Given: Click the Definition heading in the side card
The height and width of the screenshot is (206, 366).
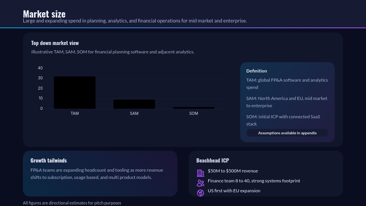Looking at the screenshot, I should (257, 71).
